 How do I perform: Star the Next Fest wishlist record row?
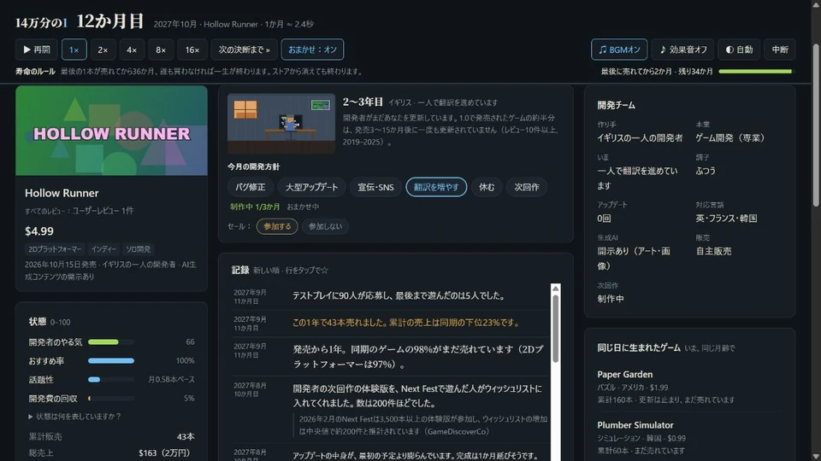[x=392, y=411]
